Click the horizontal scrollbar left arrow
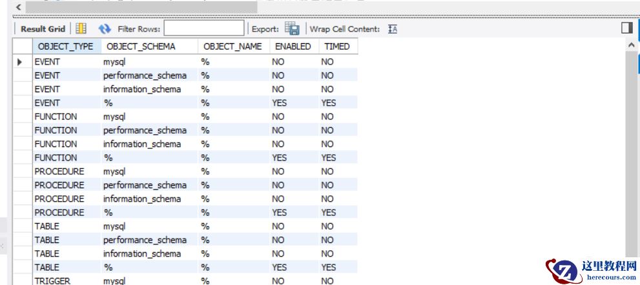Screen dimensions: 640x285 click(18, 7)
